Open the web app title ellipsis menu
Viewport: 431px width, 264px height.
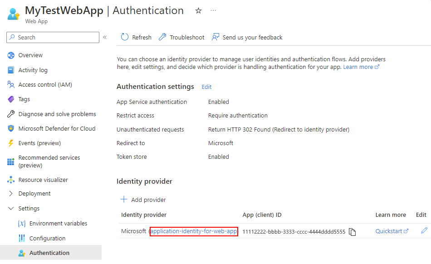point(213,10)
